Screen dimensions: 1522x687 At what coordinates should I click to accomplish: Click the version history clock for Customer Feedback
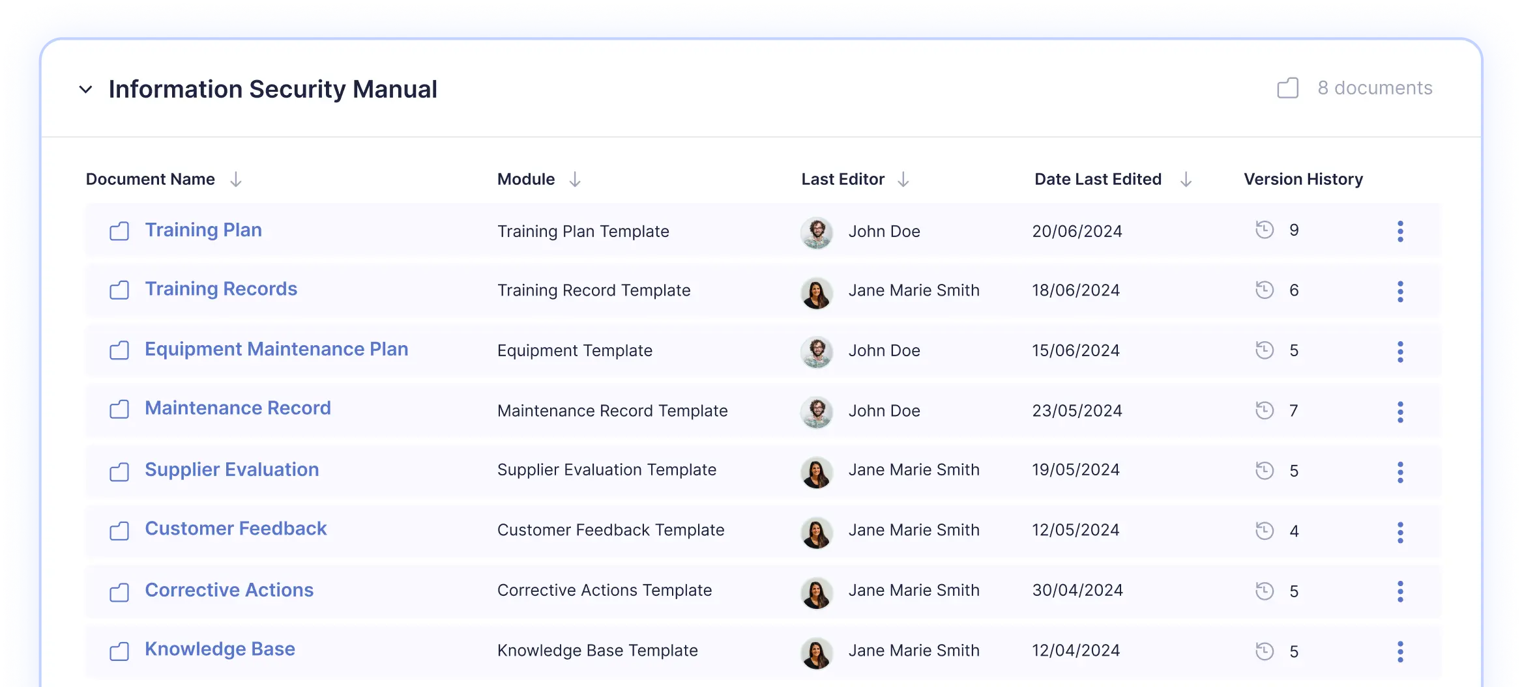(1265, 531)
